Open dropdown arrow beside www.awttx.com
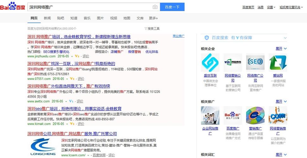Viewport: 307px width, 158px height. pos(66,101)
